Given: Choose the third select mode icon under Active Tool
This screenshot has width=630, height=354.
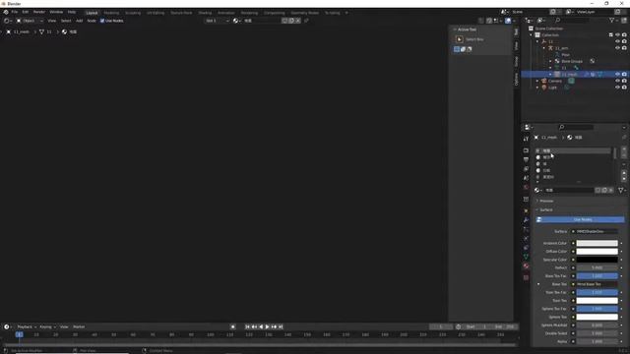Looking at the screenshot, I should click(470, 49).
